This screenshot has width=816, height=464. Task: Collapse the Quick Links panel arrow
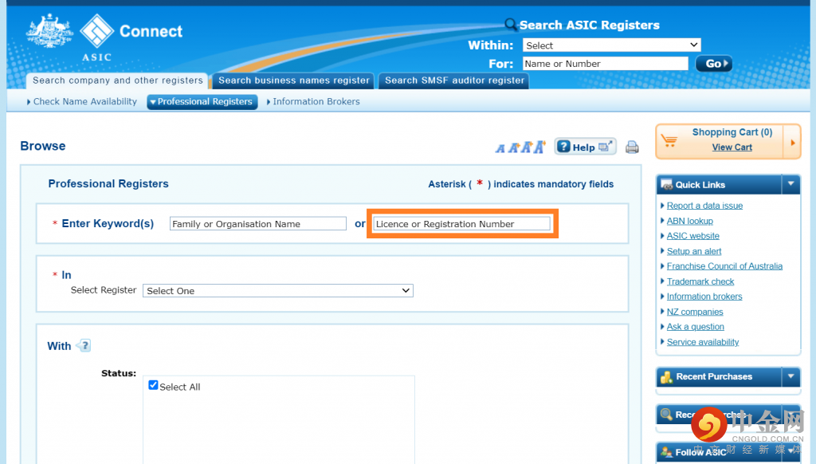click(x=791, y=184)
